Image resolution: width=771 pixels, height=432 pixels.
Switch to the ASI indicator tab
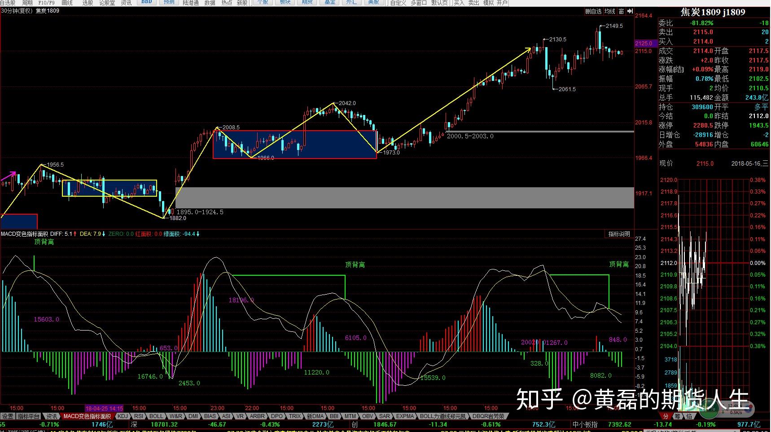pyautogui.click(x=226, y=416)
